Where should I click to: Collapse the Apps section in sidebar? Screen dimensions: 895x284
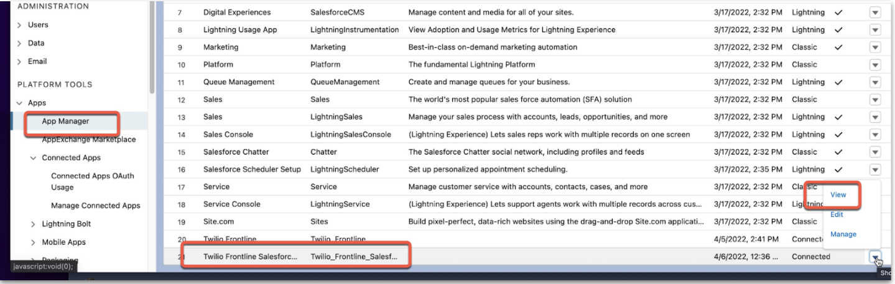click(20, 103)
